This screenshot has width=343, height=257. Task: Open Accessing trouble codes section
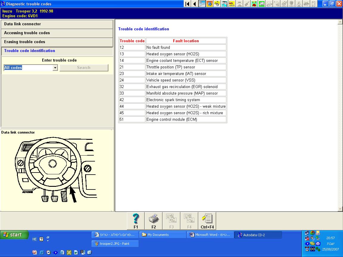57,33
